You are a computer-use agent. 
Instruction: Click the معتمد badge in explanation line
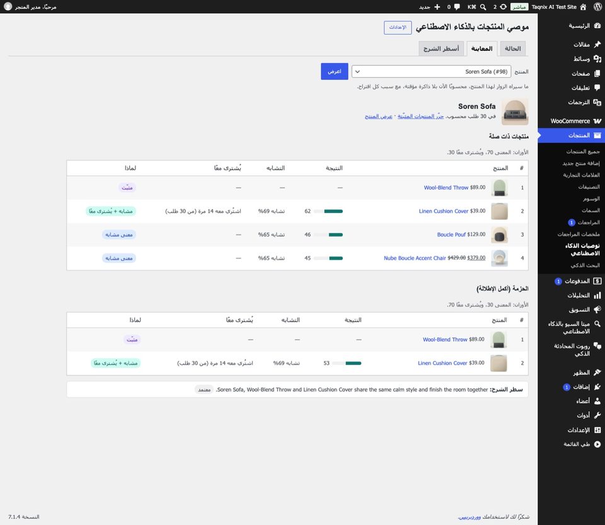(x=204, y=390)
